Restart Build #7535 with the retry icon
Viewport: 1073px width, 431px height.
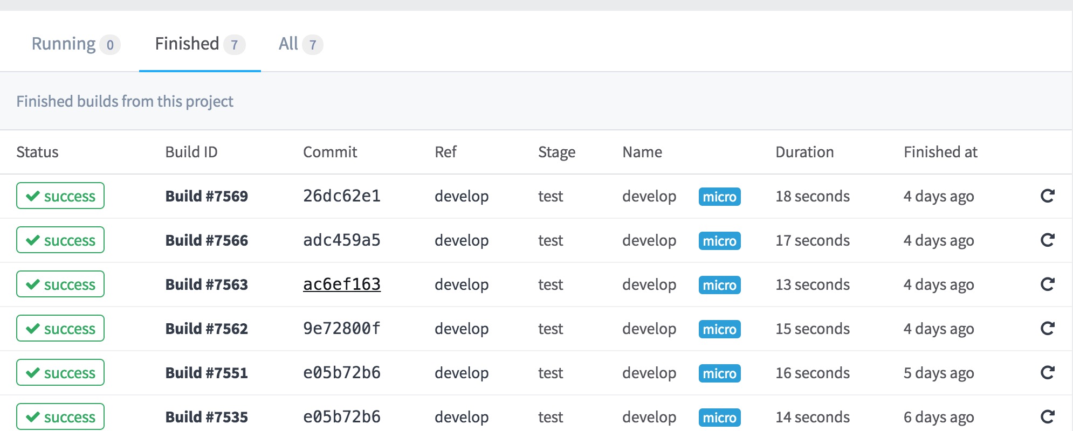click(x=1047, y=417)
